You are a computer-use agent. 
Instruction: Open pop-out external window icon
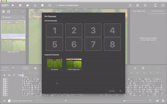click(163, 5)
